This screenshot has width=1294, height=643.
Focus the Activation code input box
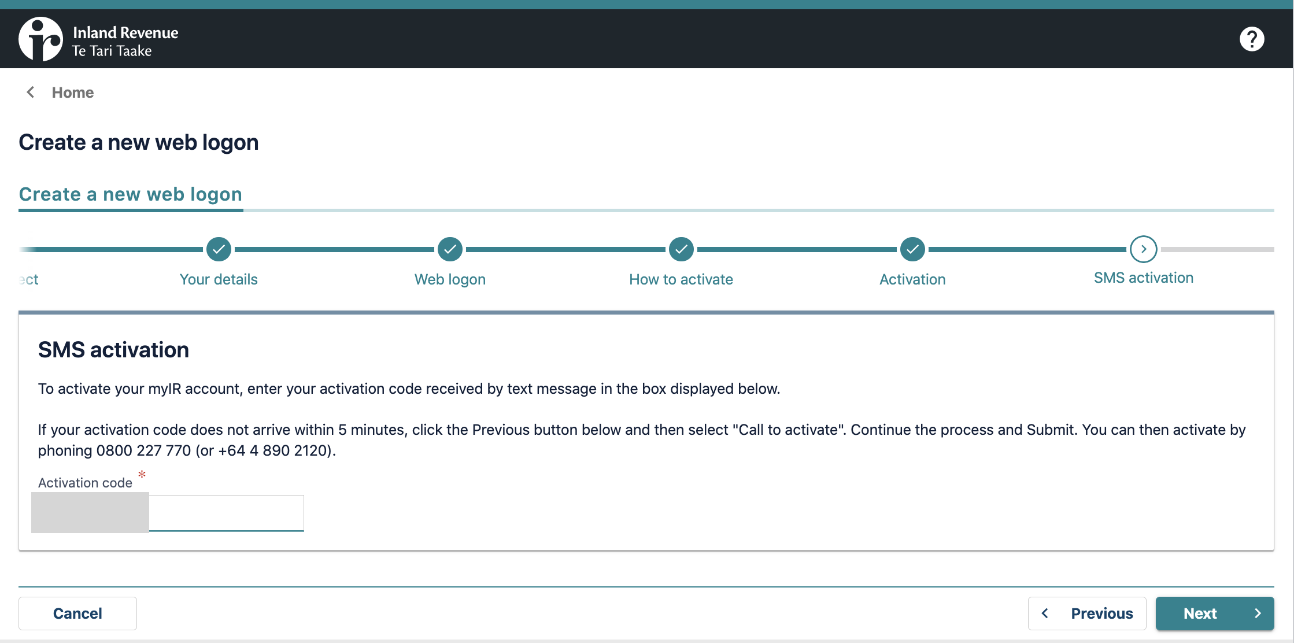click(225, 513)
